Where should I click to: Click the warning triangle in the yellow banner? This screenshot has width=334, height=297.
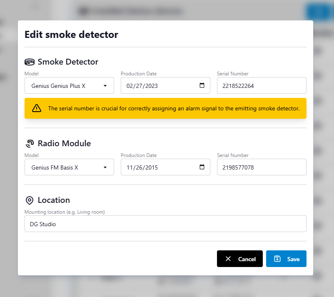[37, 108]
